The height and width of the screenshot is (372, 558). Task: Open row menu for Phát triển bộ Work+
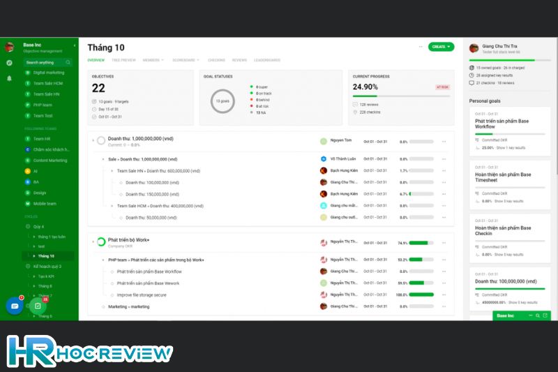coord(444,243)
